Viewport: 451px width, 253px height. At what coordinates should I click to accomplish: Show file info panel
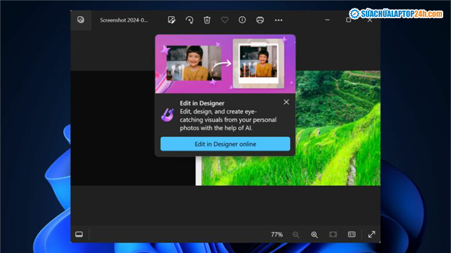242,20
